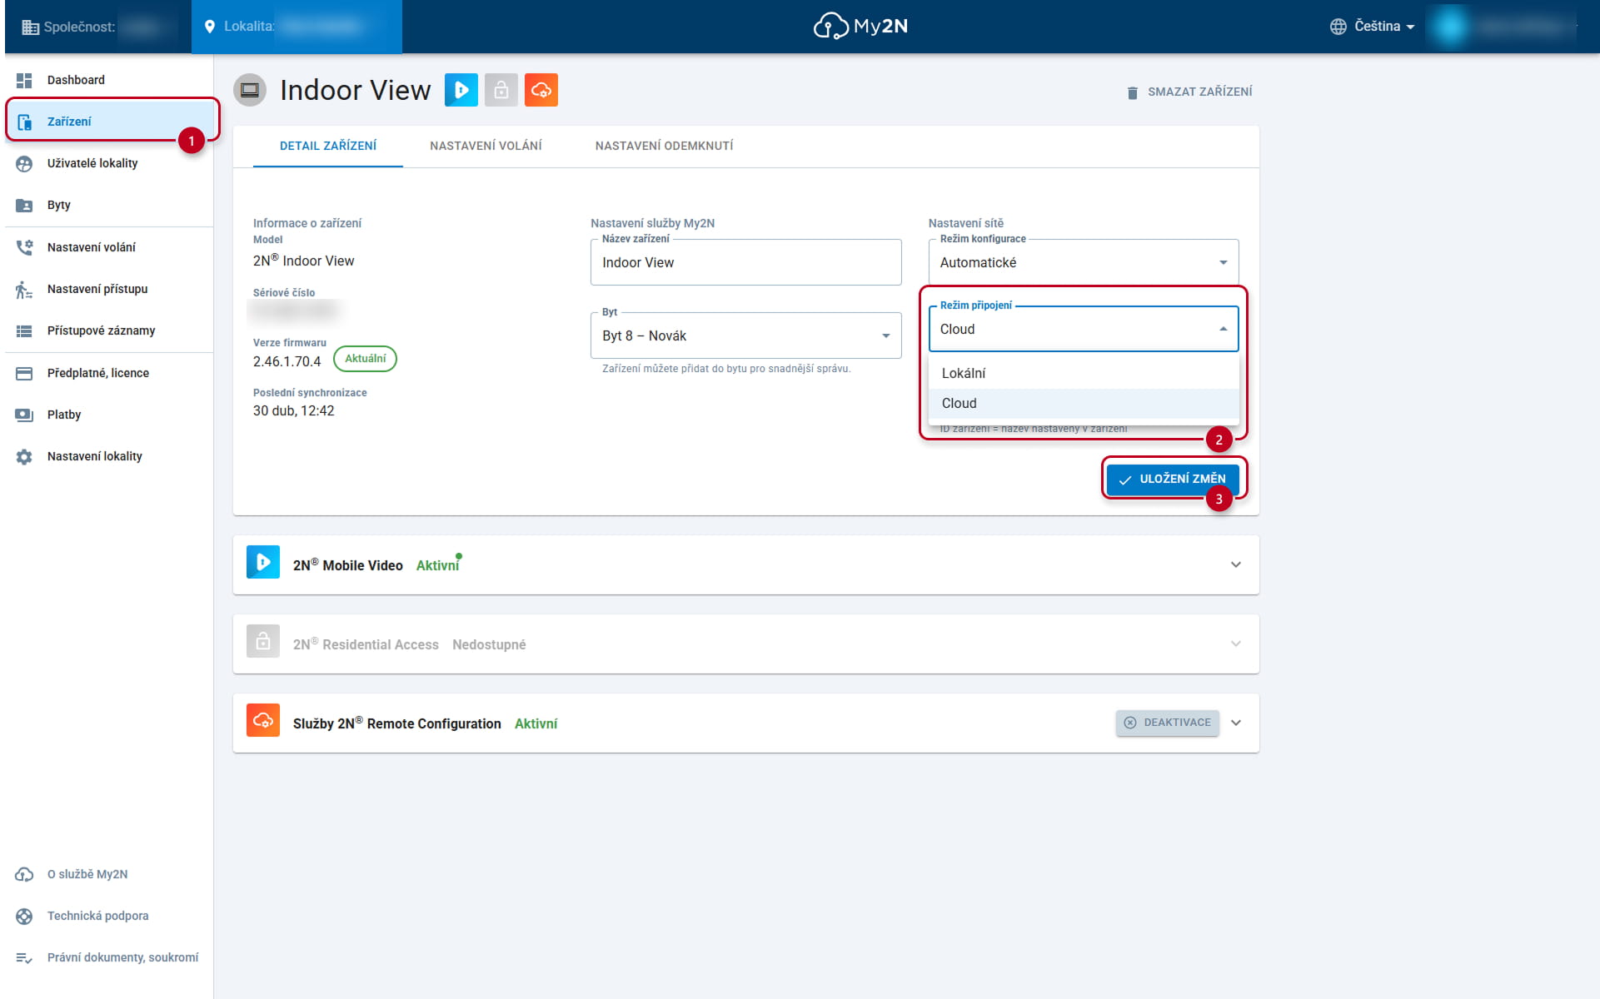Viewport: 1600px width, 999px height.
Task: Click the Společnost building icon
Action: tap(30, 27)
